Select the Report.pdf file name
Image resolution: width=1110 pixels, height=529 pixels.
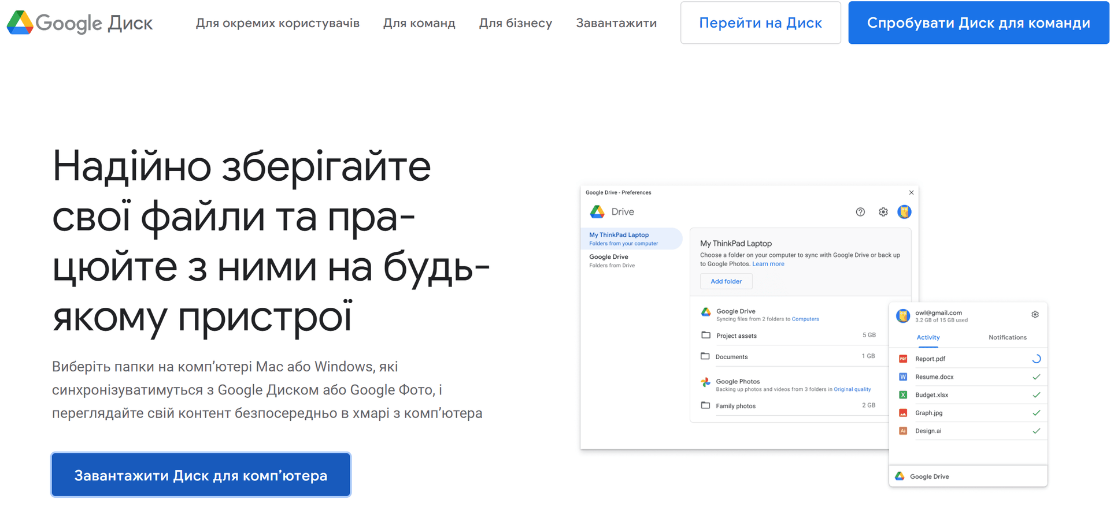point(930,359)
